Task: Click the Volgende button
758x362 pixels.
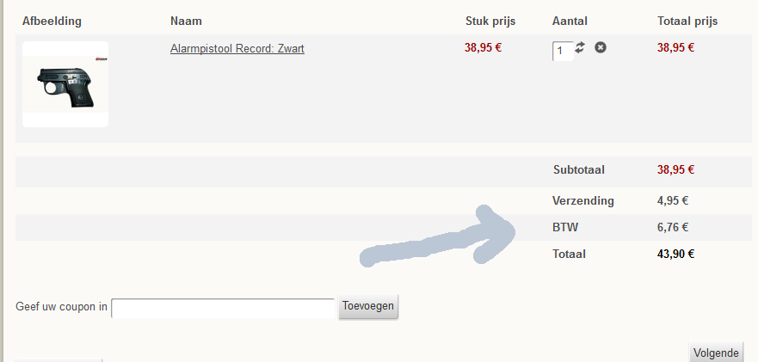Action: (716, 353)
